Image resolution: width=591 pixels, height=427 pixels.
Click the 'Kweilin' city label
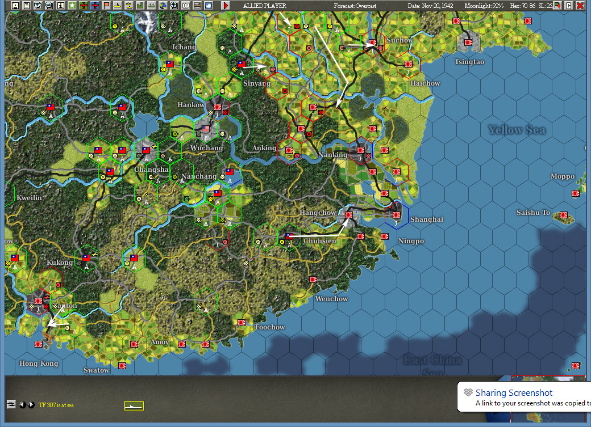(29, 197)
